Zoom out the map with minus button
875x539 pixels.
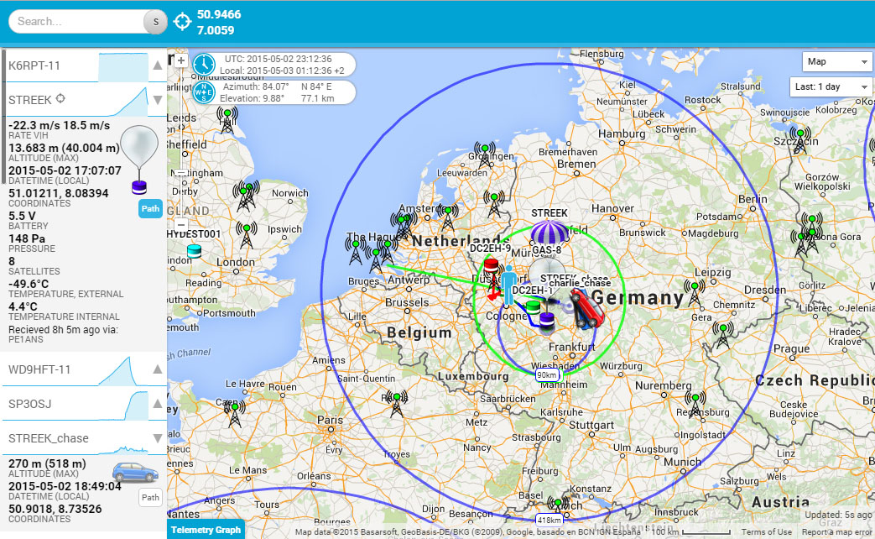point(180,227)
